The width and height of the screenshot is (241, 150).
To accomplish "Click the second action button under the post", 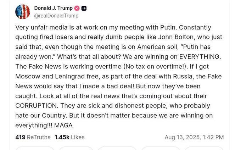I will [76, 148].
